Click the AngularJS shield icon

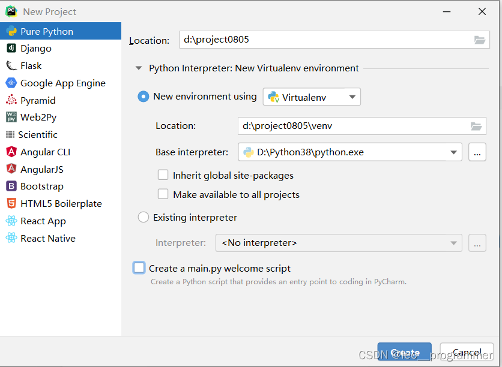pos(11,169)
